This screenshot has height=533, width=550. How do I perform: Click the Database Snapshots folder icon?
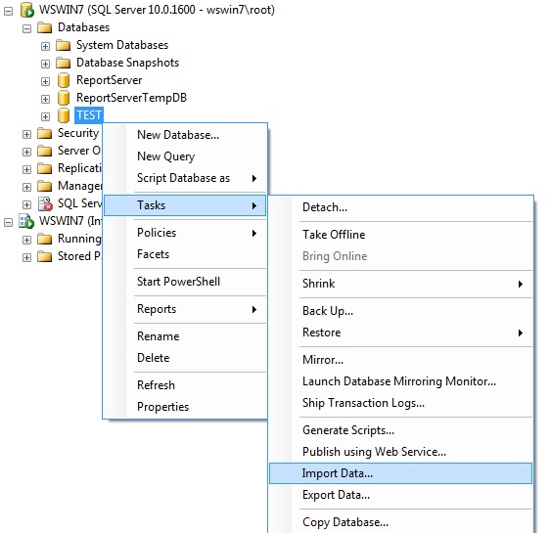[64, 63]
